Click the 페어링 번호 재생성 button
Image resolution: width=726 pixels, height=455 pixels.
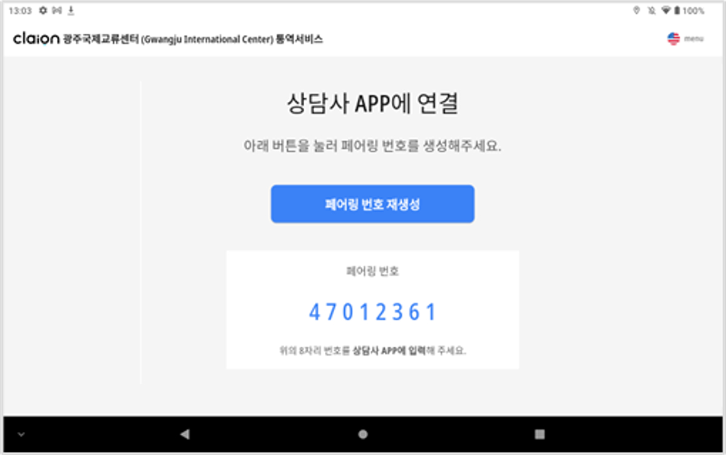point(372,204)
